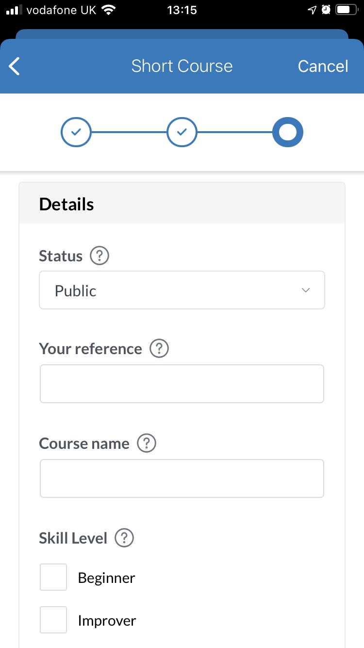Select the current third step circle

288,132
